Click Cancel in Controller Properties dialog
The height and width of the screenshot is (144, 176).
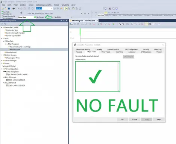pos(135,119)
